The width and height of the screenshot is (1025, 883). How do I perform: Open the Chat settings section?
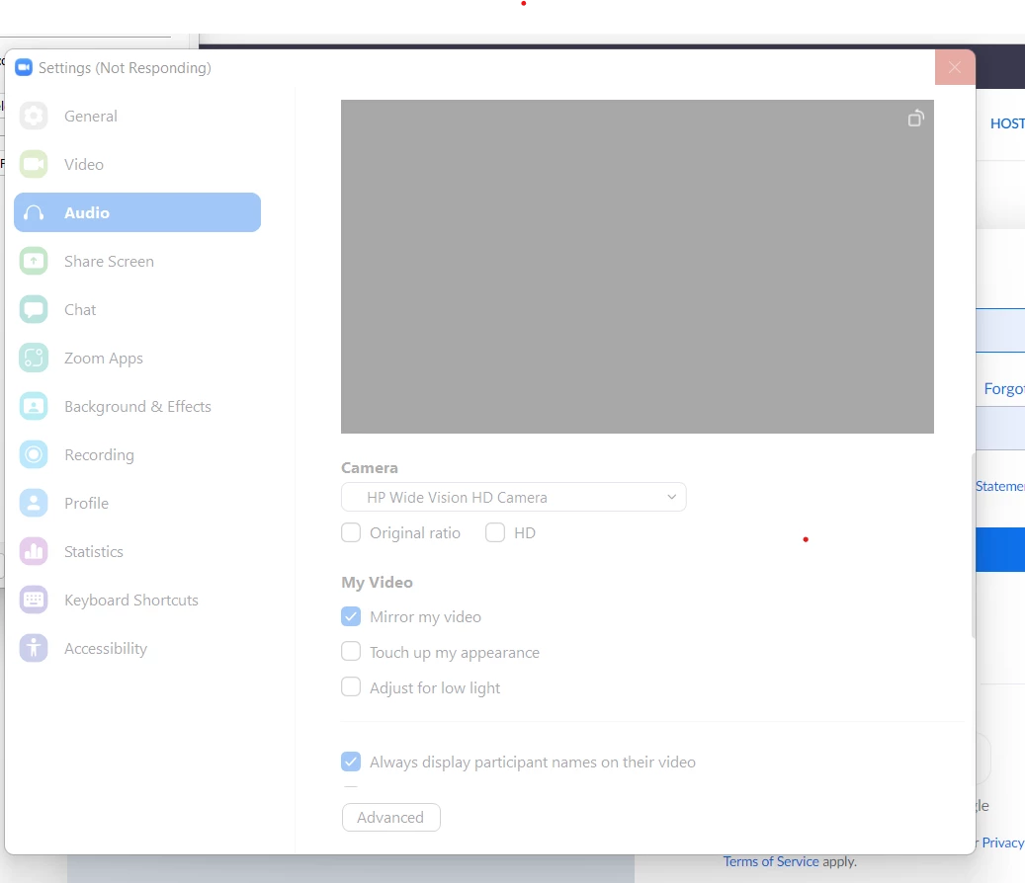click(x=137, y=309)
